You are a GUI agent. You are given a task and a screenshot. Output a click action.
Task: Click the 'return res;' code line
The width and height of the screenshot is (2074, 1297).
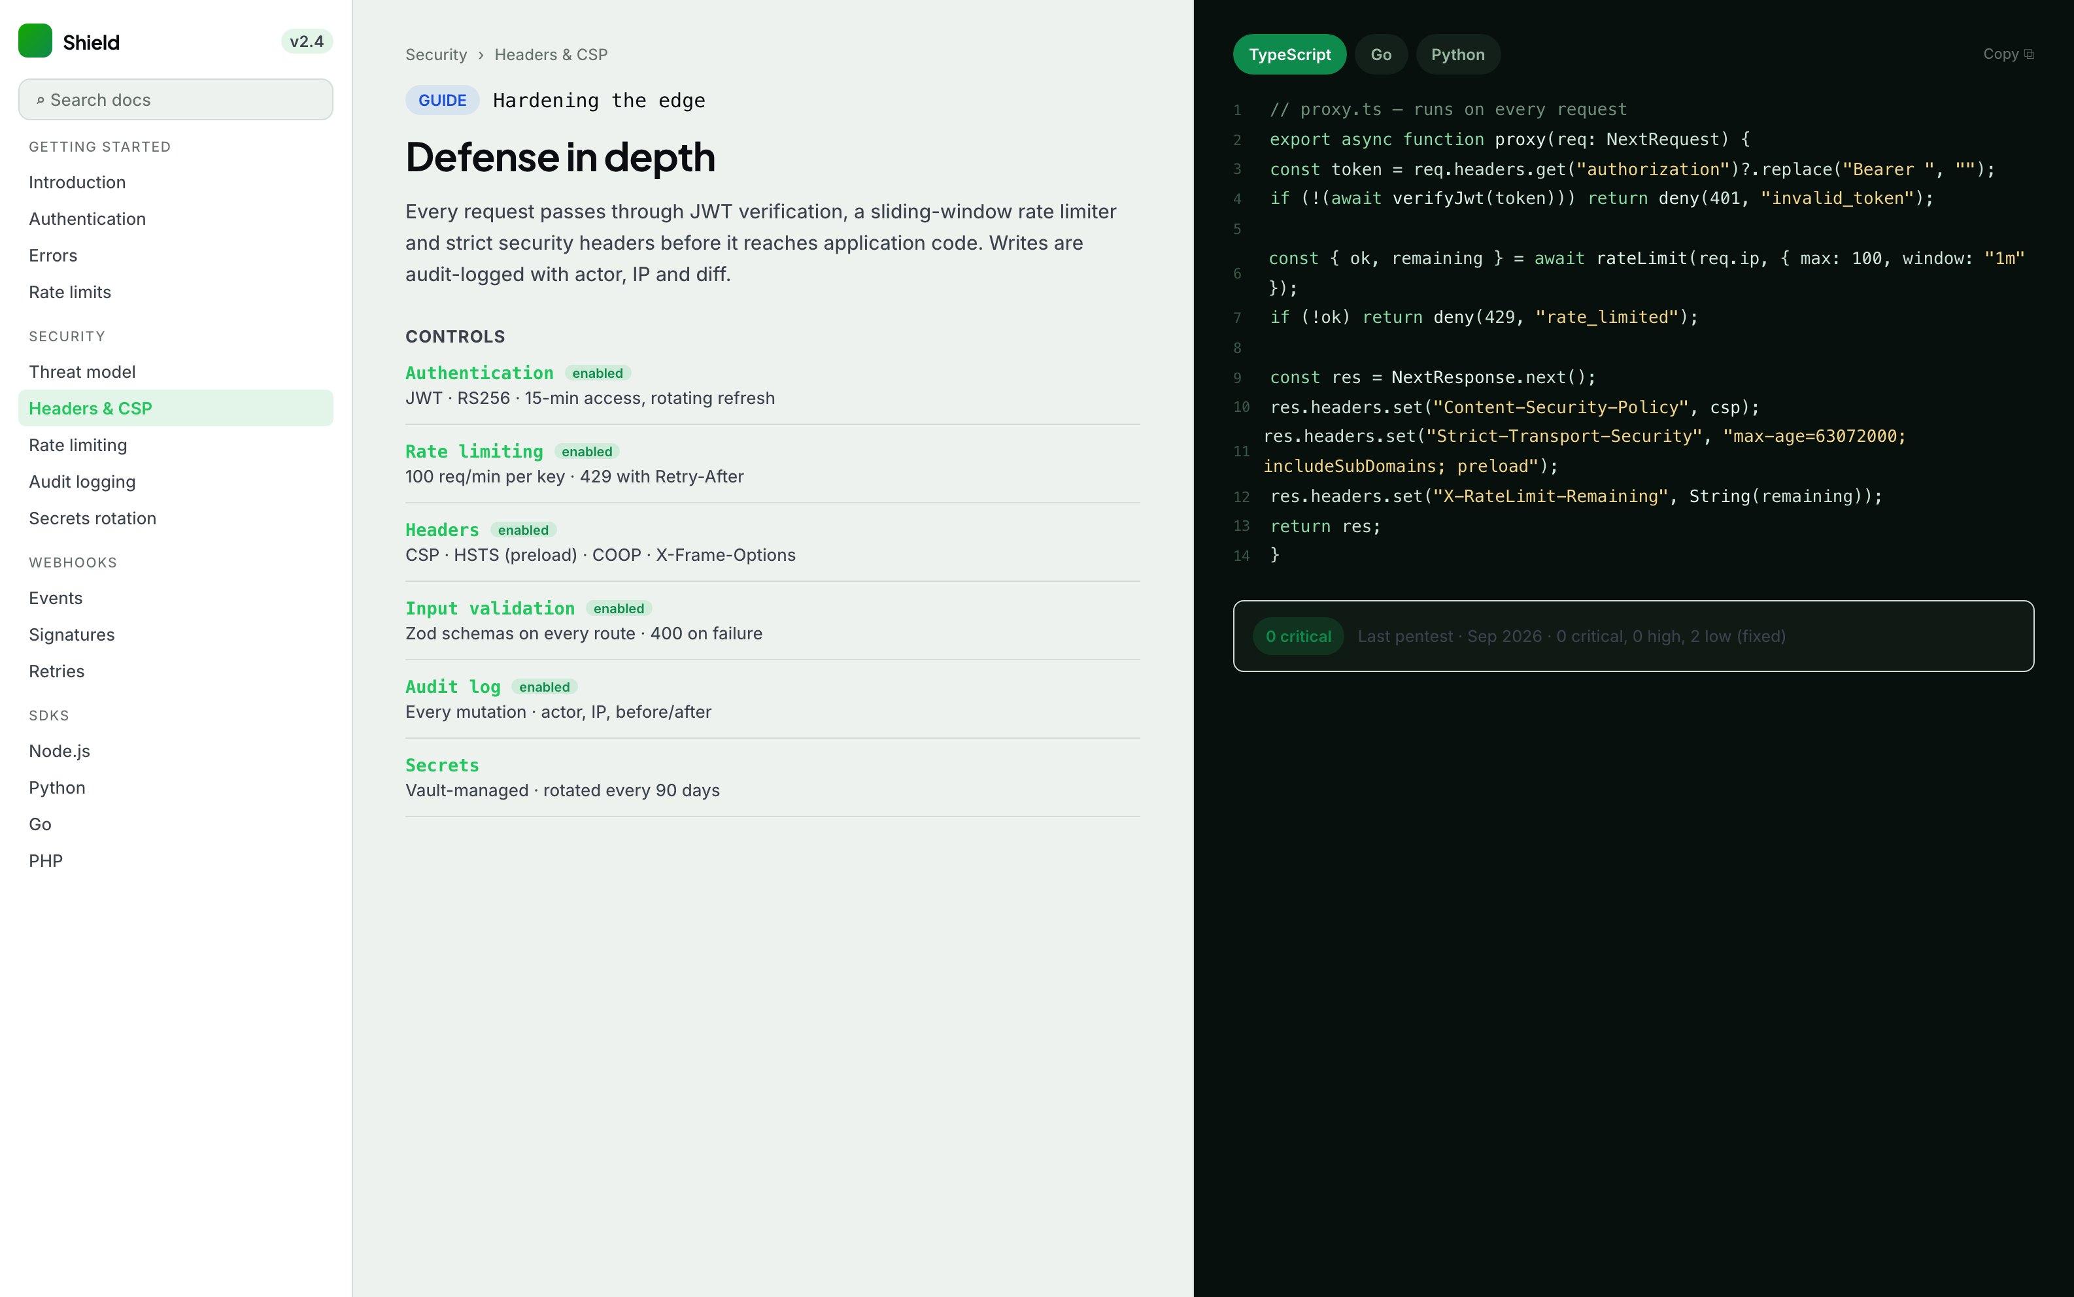[x=1325, y=526]
